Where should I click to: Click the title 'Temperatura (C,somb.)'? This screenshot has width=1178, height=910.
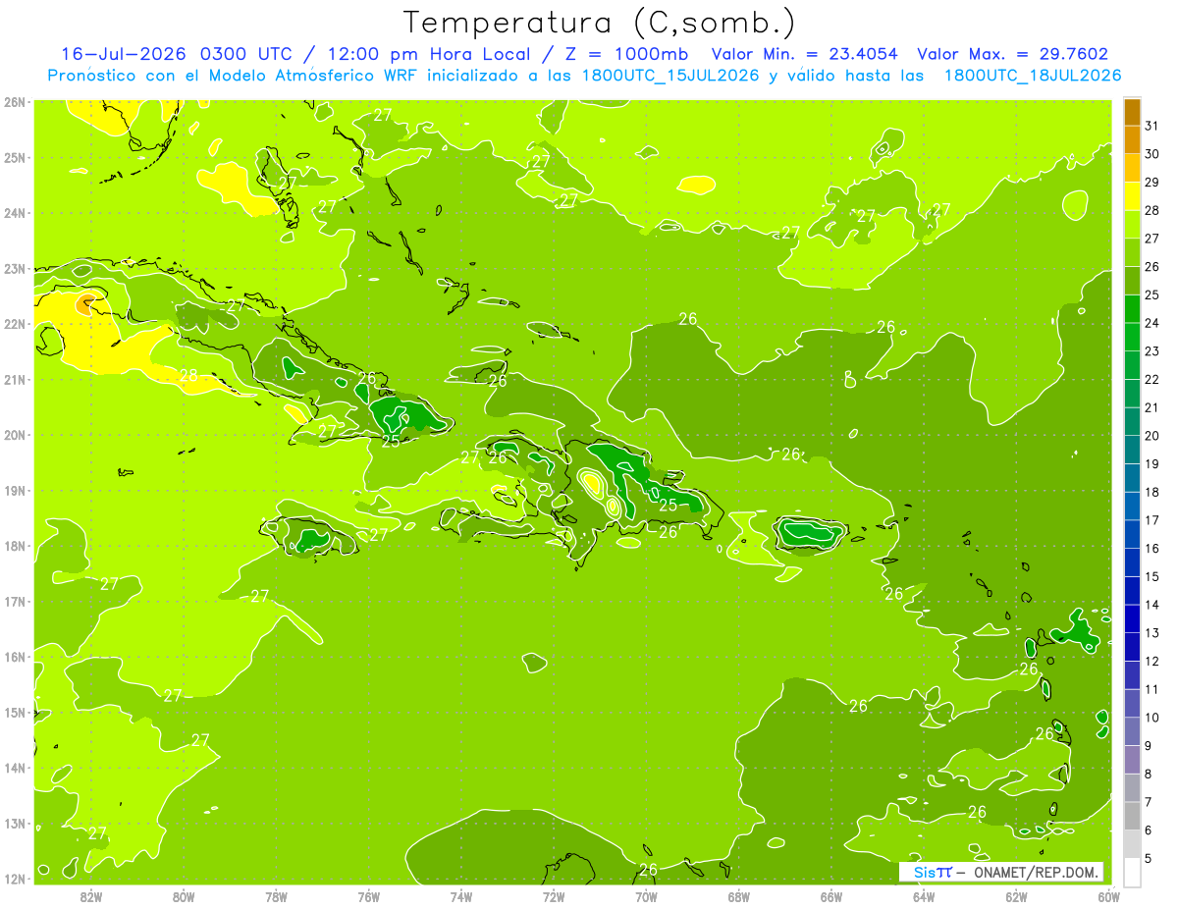(600, 22)
